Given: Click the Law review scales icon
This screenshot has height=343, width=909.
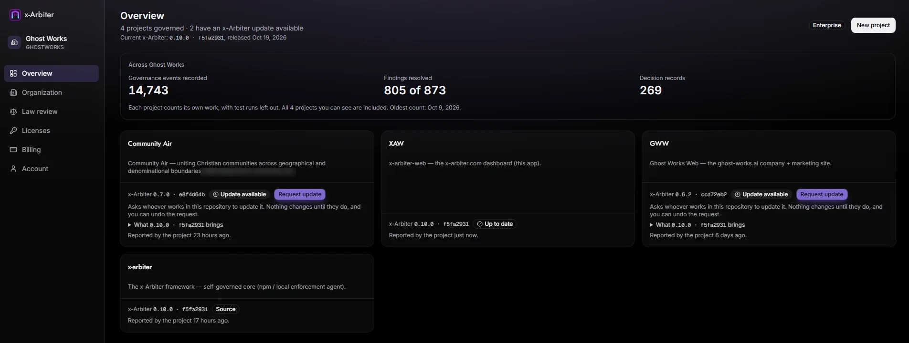Looking at the screenshot, I should (13, 111).
